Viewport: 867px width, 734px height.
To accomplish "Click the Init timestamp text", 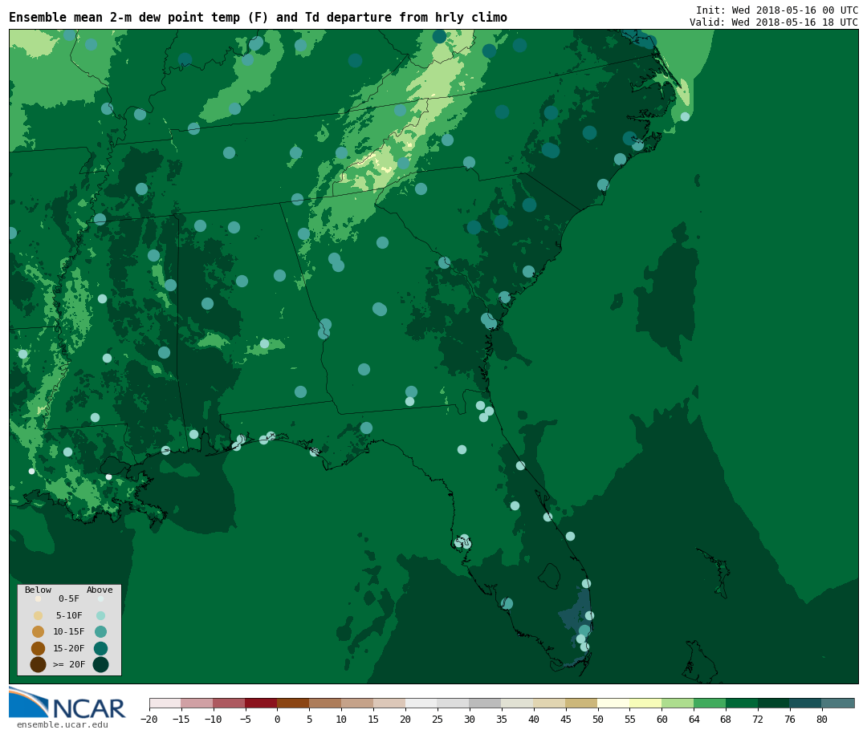I will [776, 10].
